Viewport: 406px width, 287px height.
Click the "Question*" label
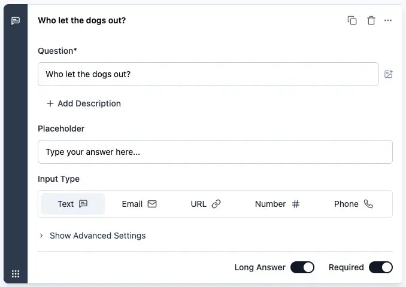coord(57,51)
